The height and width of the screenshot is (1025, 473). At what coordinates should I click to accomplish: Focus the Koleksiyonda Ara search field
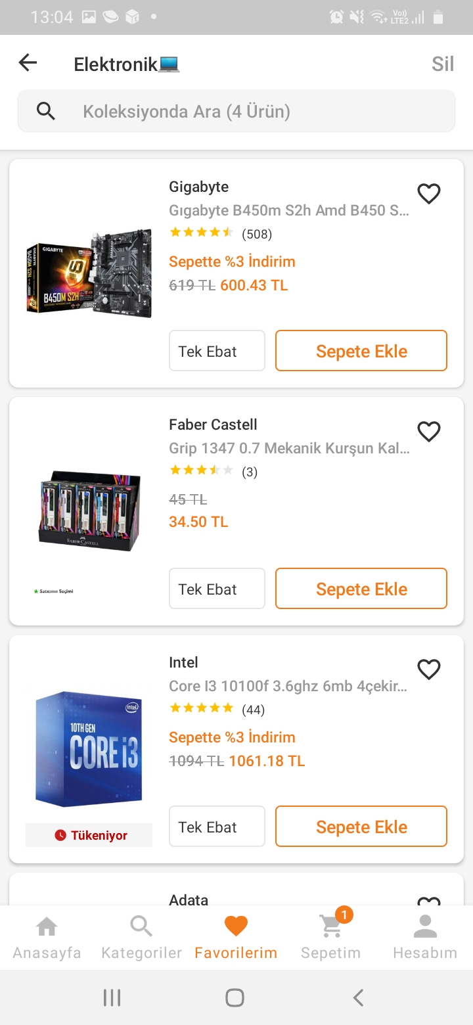(250, 111)
